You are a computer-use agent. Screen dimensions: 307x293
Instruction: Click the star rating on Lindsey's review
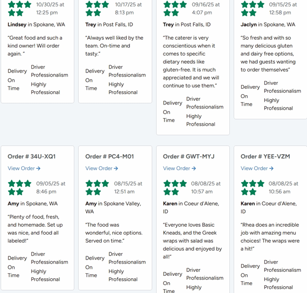(20, 8)
